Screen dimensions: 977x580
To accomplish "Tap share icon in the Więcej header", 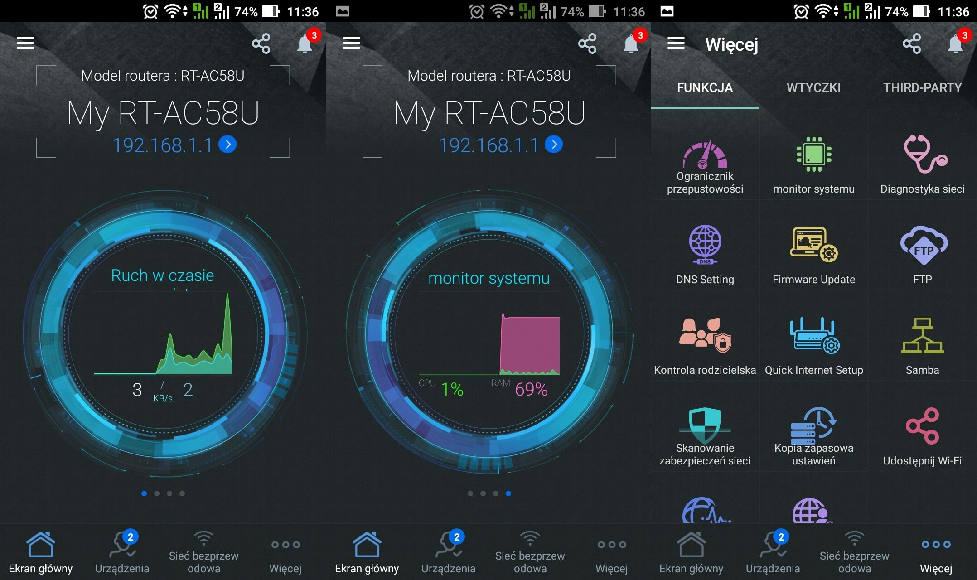I will pyautogui.click(x=912, y=43).
